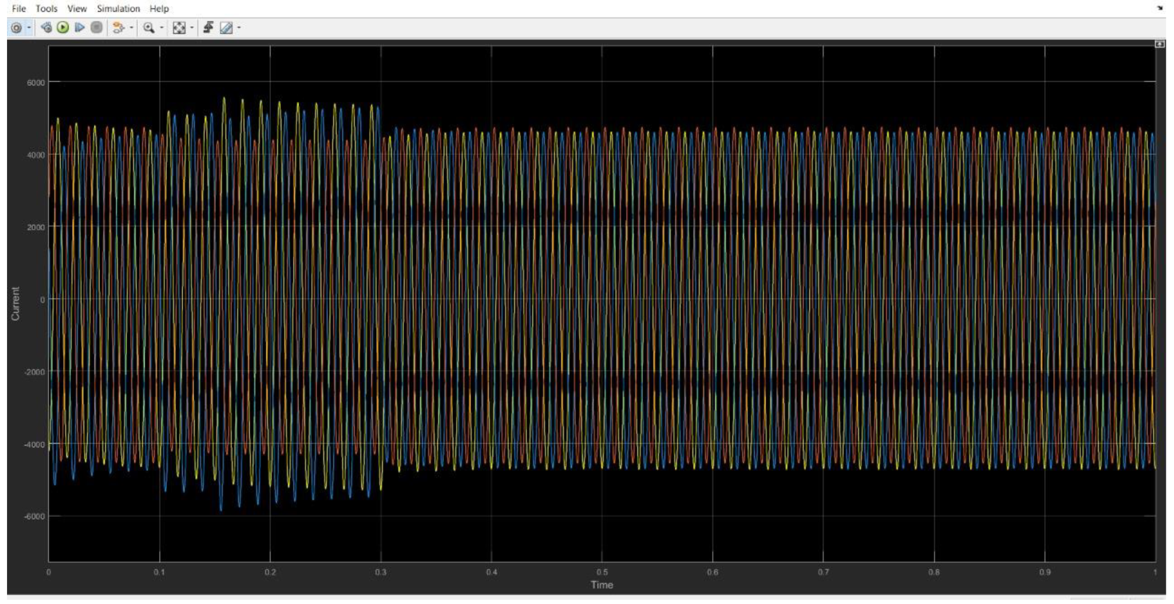Select the Zoom tool magnifier
This screenshot has width=1174, height=604.
pos(148,28)
